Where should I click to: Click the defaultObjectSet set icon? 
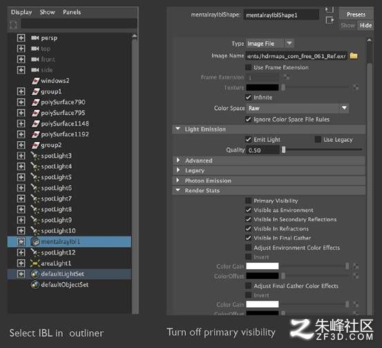(x=35, y=285)
